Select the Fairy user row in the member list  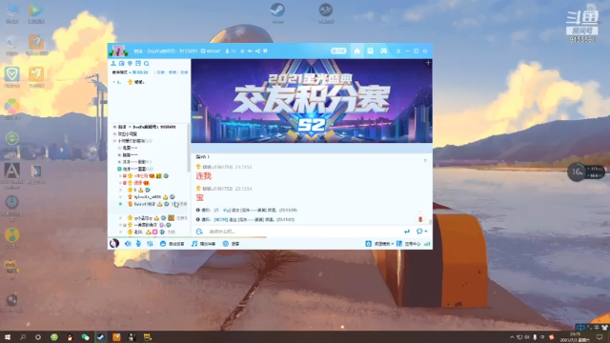point(150,204)
